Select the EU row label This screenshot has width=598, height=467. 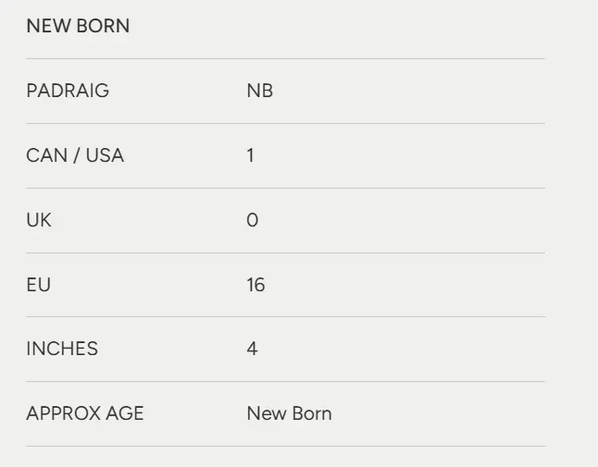(38, 285)
